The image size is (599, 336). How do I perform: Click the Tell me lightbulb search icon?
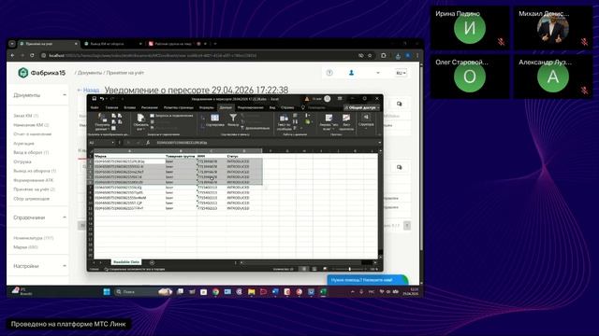click(x=303, y=108)
